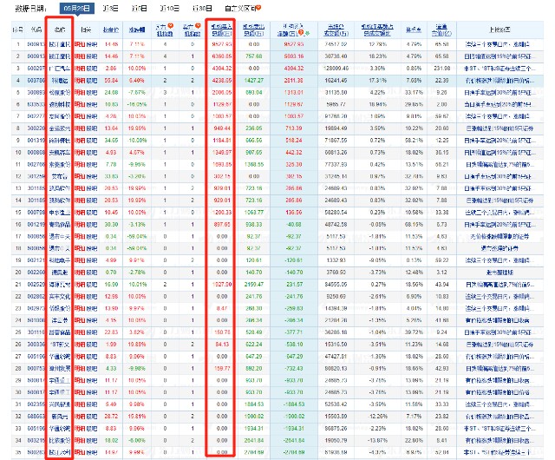The image size is (555, 460).
Task: Switch to the 近3日 tab
Action: (x=110, y=8)
